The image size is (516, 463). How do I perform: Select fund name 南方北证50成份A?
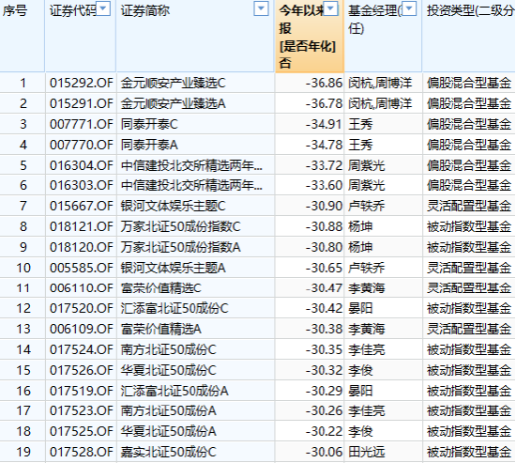(169, 411)
